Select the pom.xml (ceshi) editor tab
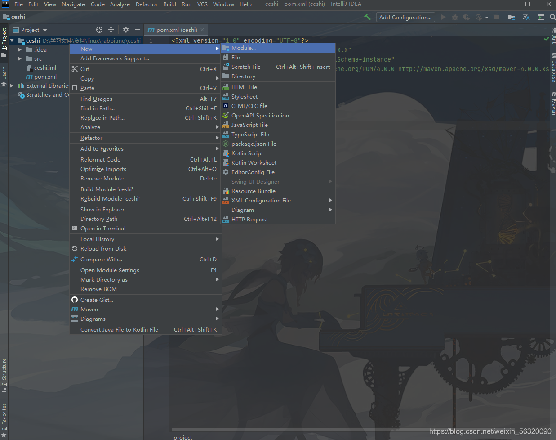 (176, 30)
